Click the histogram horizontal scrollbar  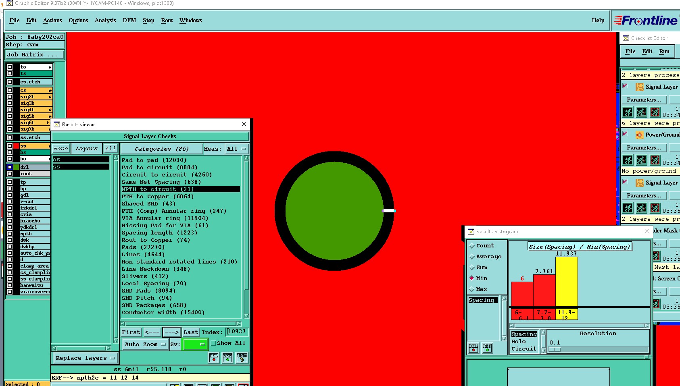580,326
